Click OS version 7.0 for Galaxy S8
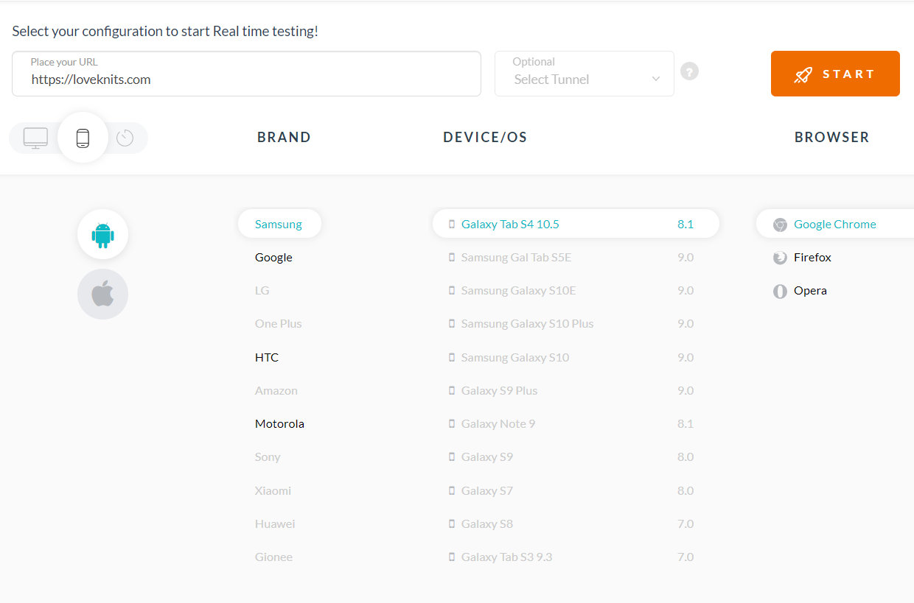The height and width of the screenshot is (603, 914). pos(685,524)
